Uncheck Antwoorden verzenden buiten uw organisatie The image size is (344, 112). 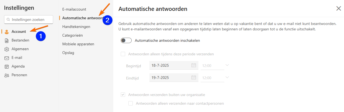tap(123, 95)
